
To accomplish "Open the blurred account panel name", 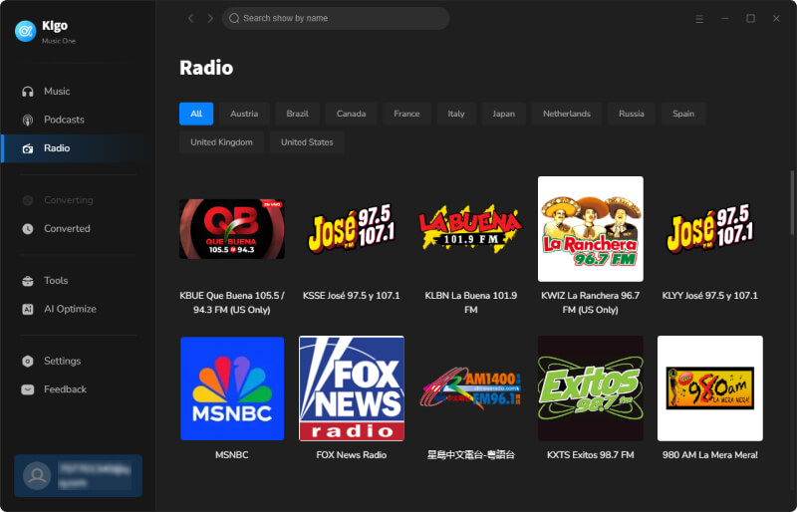I will pos(94,475).
